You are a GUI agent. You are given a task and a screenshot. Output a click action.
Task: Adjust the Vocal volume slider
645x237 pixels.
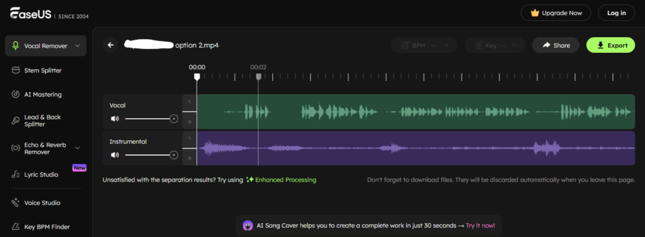pos(151,119)
